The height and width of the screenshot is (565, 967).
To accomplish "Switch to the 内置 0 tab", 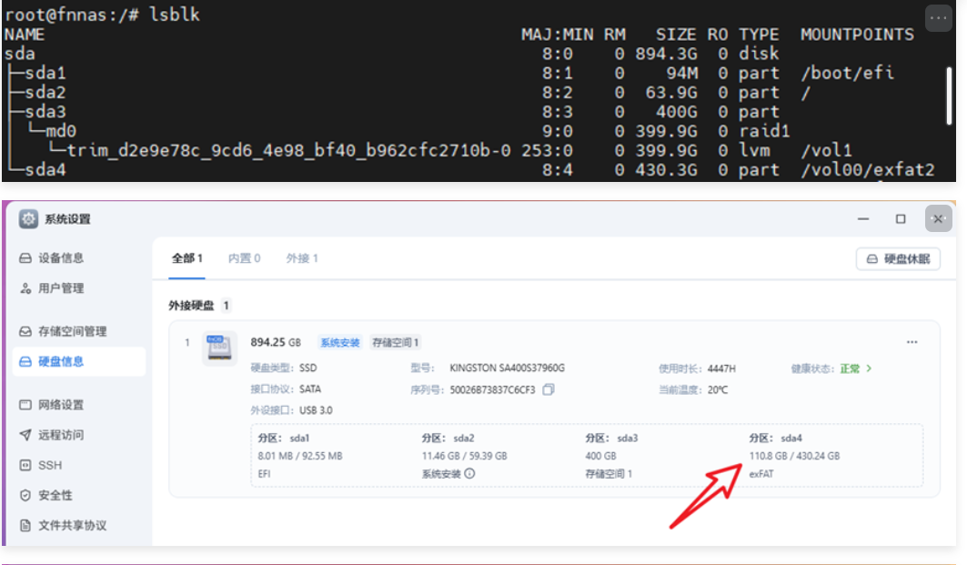I will (x=244, y=258).
